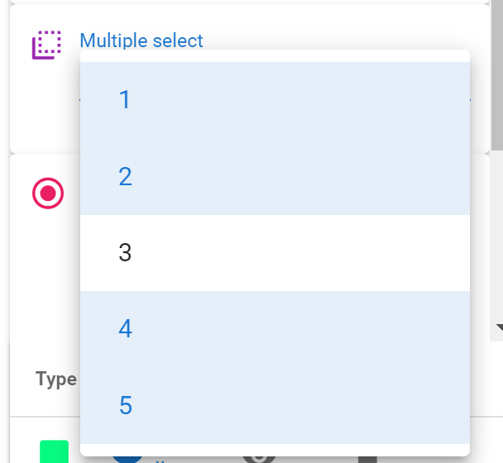
Task: Click the Multiple select field label
Action: 141,41
